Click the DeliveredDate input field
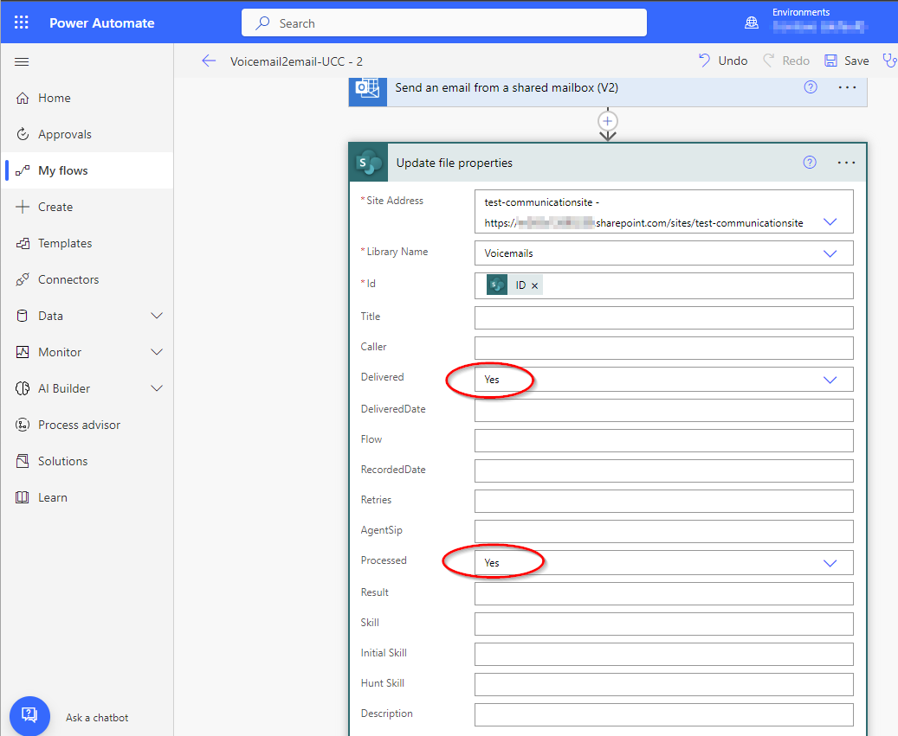The width and height of the screenshot is (898, 736). point(664,411)
